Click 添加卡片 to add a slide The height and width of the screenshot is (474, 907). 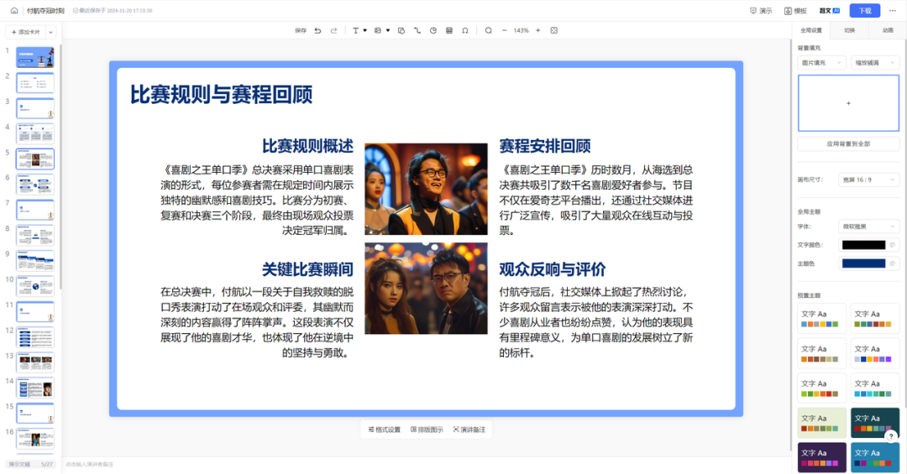pyautogui.click(x=26, y=32)
